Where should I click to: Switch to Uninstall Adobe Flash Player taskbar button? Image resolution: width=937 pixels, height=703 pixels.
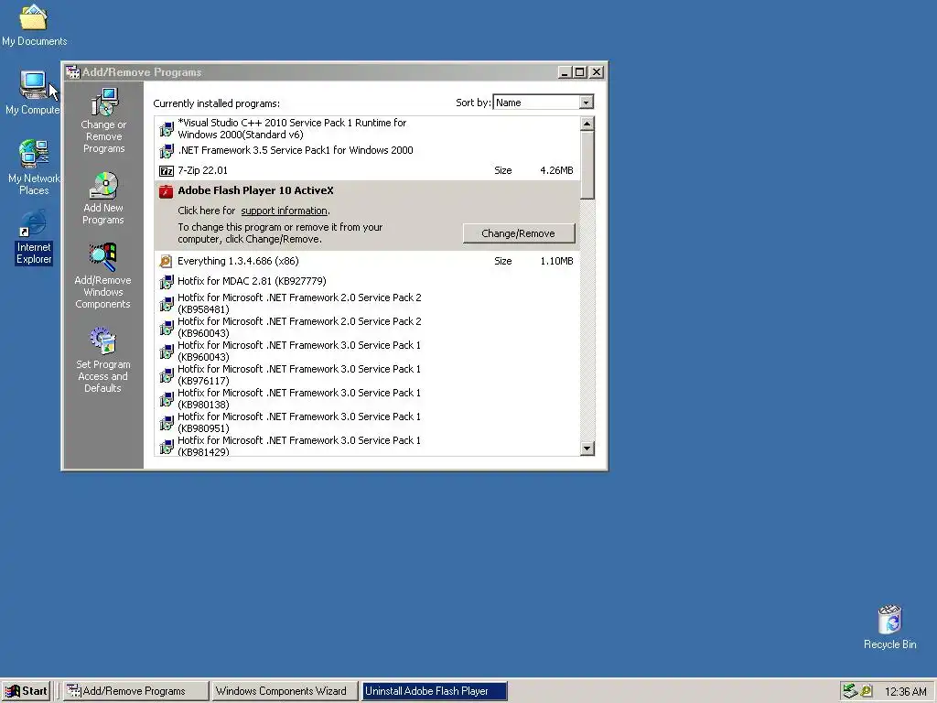[434, 691]
